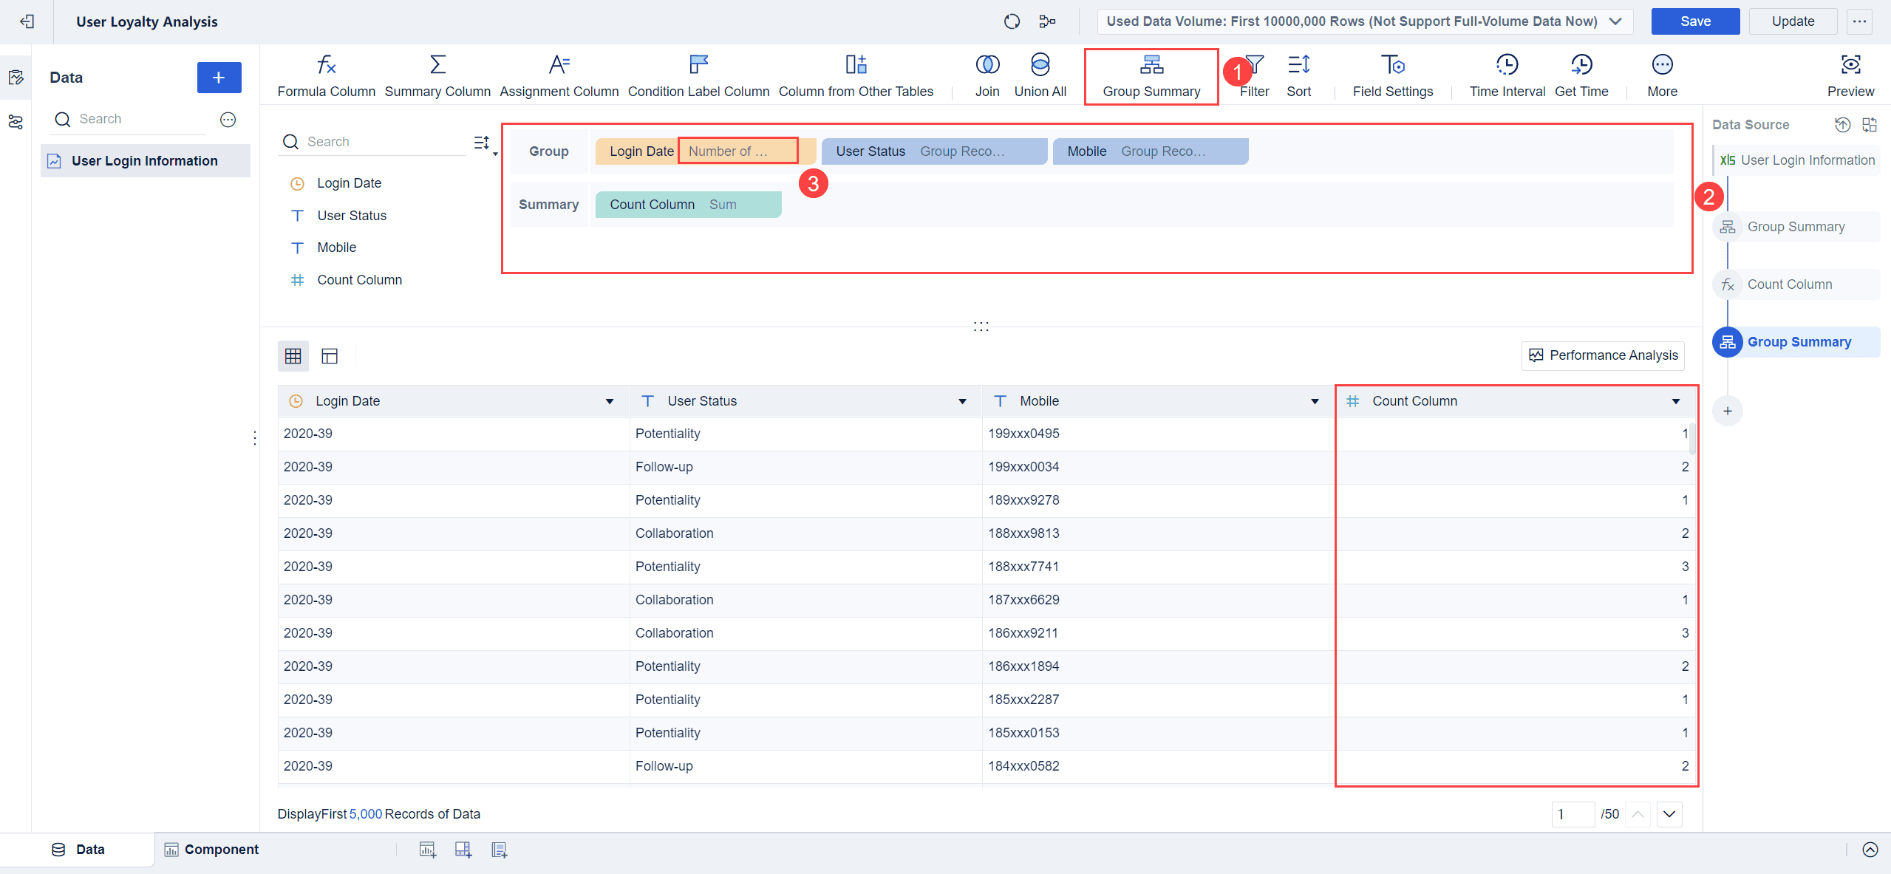
Task: Open the Sort tool
Action: point(1298,76)
